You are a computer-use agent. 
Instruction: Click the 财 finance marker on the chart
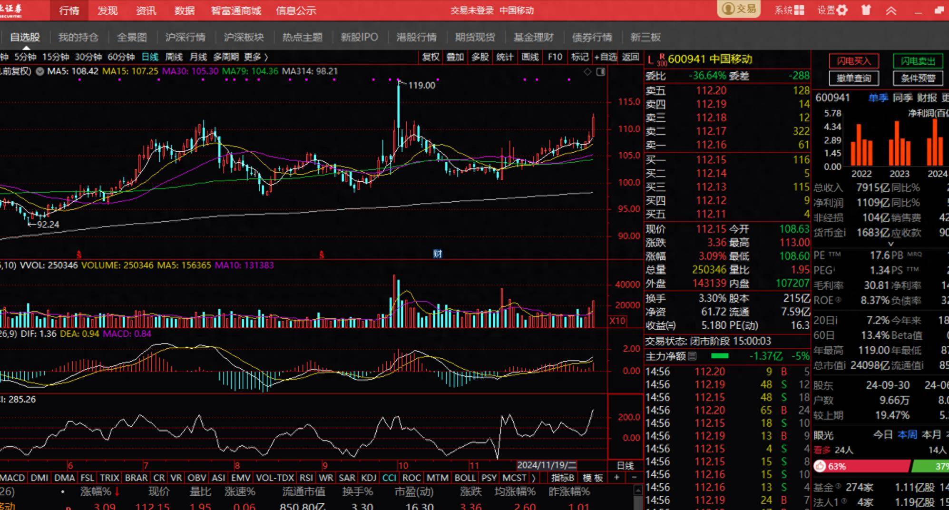pyautogui.click(x=438, y=254)
